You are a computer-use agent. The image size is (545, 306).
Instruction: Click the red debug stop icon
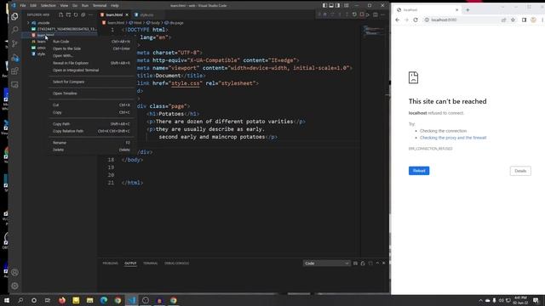[362, 14]
